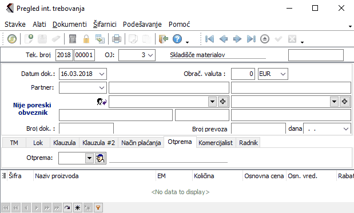The width and height of the screenshot is (354, 213).
Task: Click the Osnovna cena column header
Action: (x=264, y=176)
